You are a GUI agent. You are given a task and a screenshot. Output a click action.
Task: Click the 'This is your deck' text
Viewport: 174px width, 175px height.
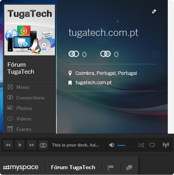click(x=76, y=145)
